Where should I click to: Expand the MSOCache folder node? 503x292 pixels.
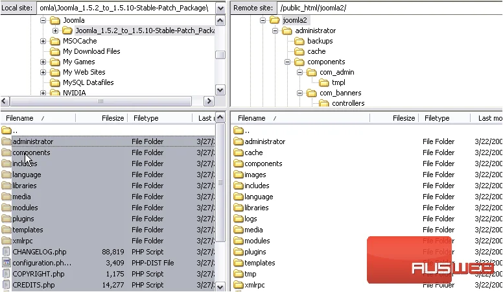tap(43, 41)
